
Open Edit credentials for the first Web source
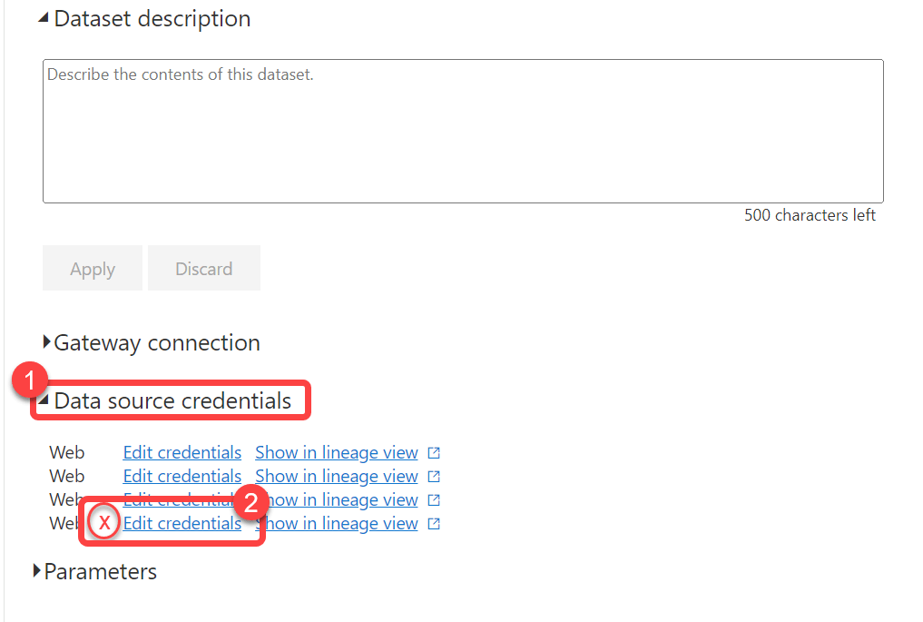182,452
